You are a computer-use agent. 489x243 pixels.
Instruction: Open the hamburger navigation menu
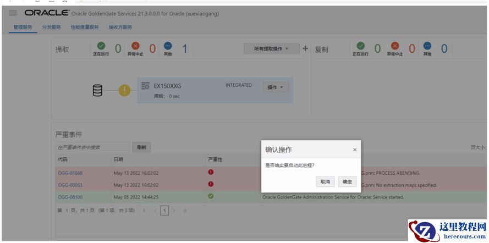(x=13, y=13)
